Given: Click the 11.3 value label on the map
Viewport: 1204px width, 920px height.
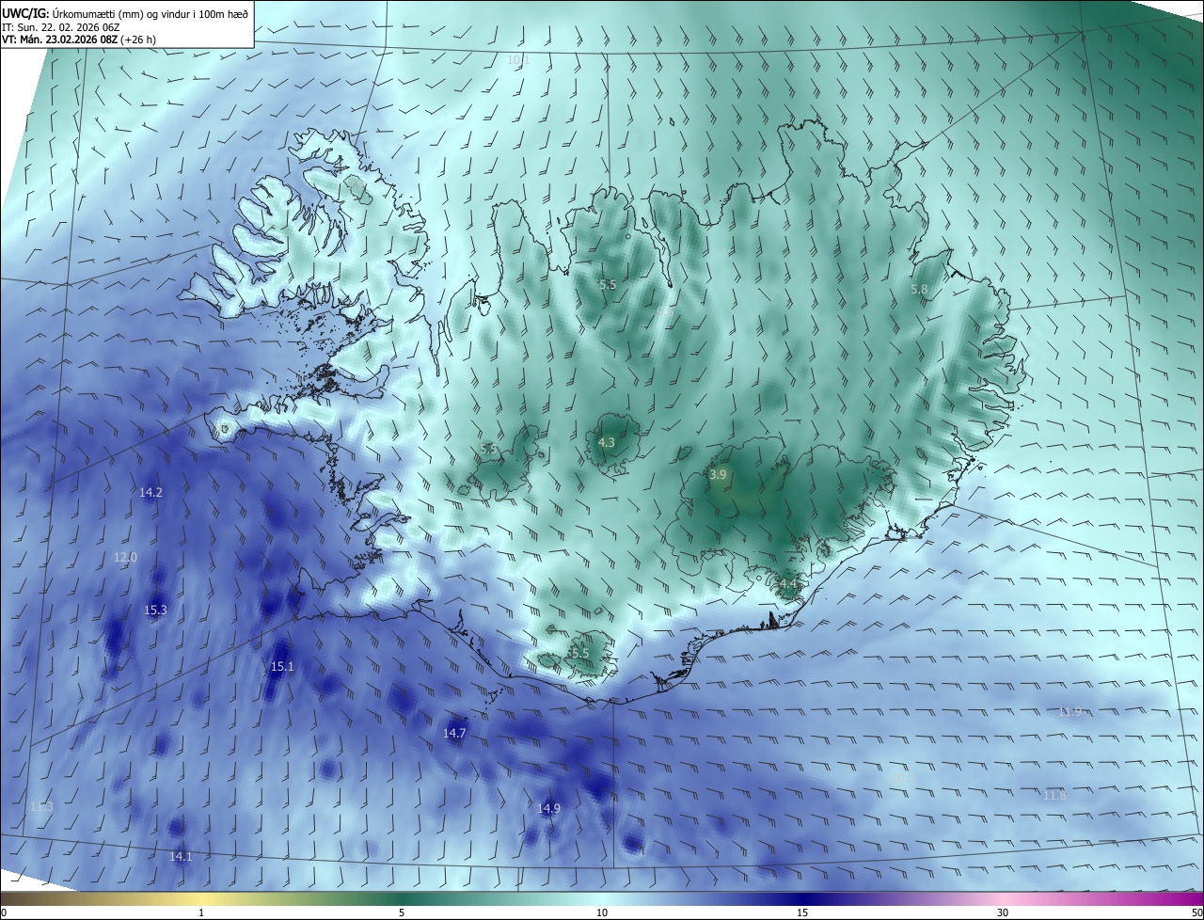Looking at the screenshot, I should (41, 806).
